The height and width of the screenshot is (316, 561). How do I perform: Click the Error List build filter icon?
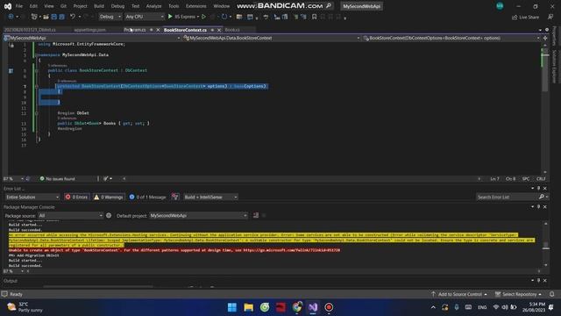[x=175, y=197]
